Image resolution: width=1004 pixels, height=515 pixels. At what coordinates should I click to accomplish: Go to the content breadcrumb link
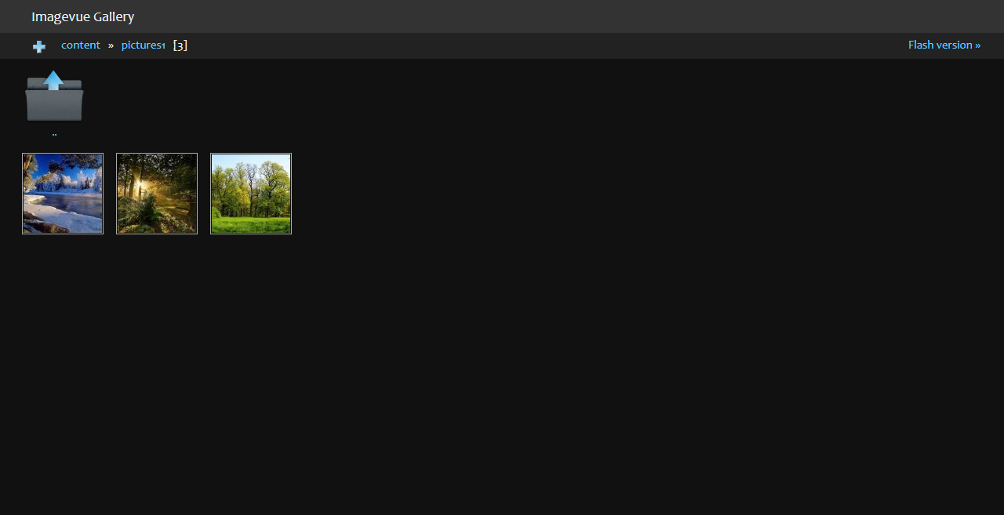81,45
